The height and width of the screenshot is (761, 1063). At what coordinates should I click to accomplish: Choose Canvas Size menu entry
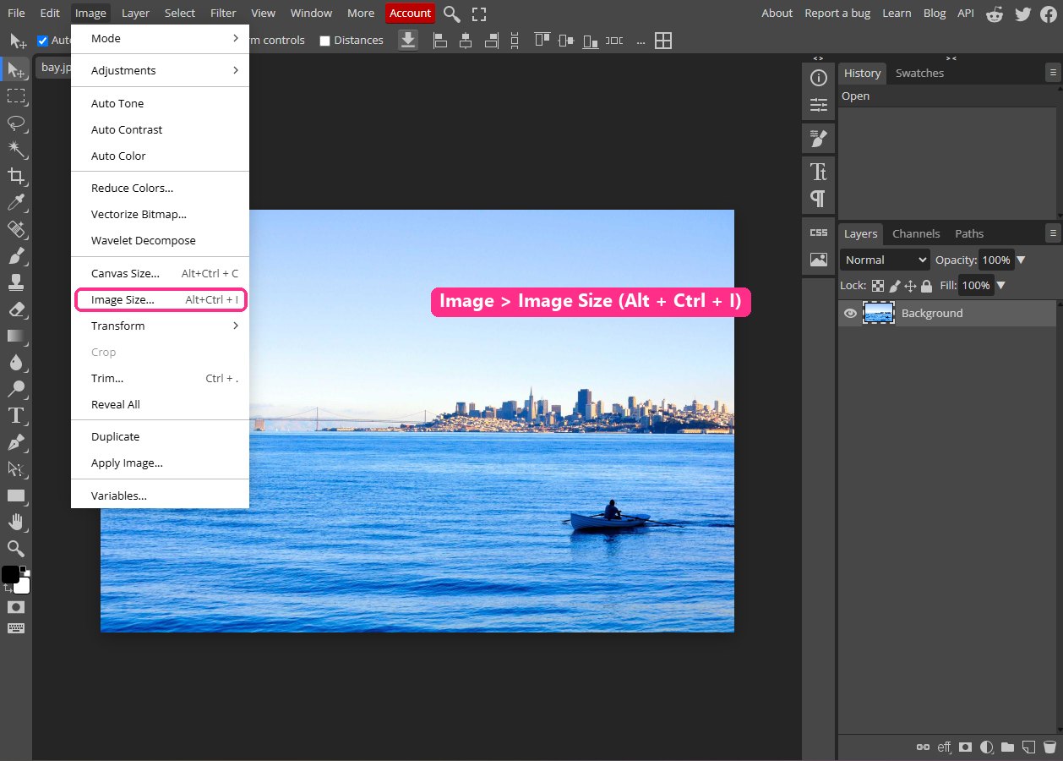(160, 273)
